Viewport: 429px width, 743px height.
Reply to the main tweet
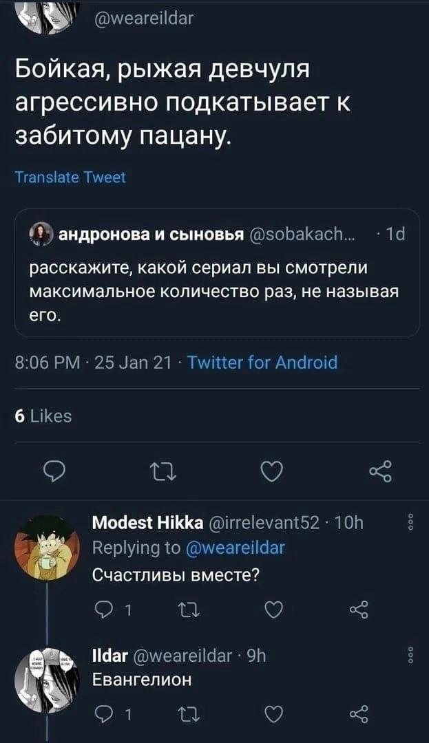[x=54, y=471]
